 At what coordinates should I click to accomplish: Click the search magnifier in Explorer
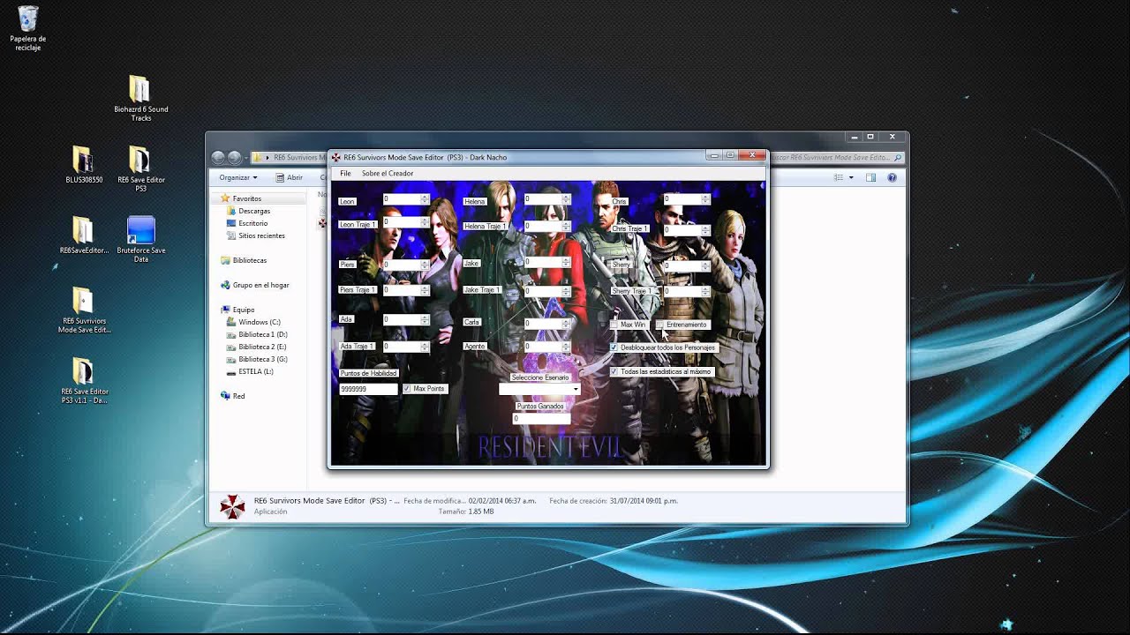click(898, 158)
